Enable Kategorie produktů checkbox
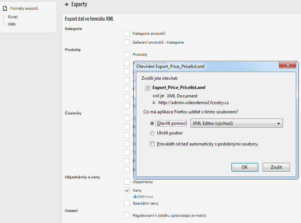The height and width of the screenshot is (223, 301). point(127,34)
